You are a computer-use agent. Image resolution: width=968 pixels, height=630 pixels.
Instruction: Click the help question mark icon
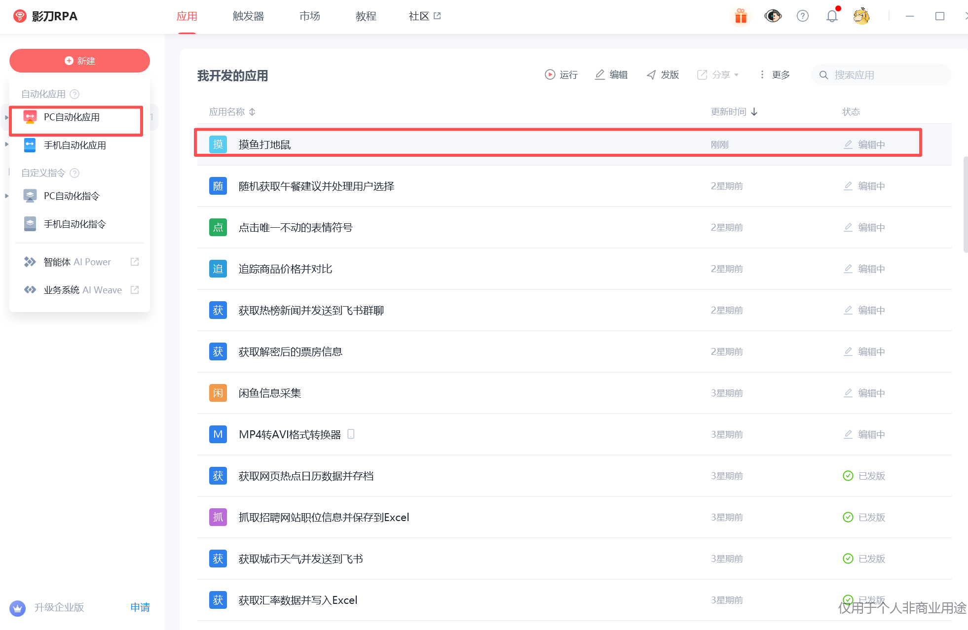click(803, 16)
